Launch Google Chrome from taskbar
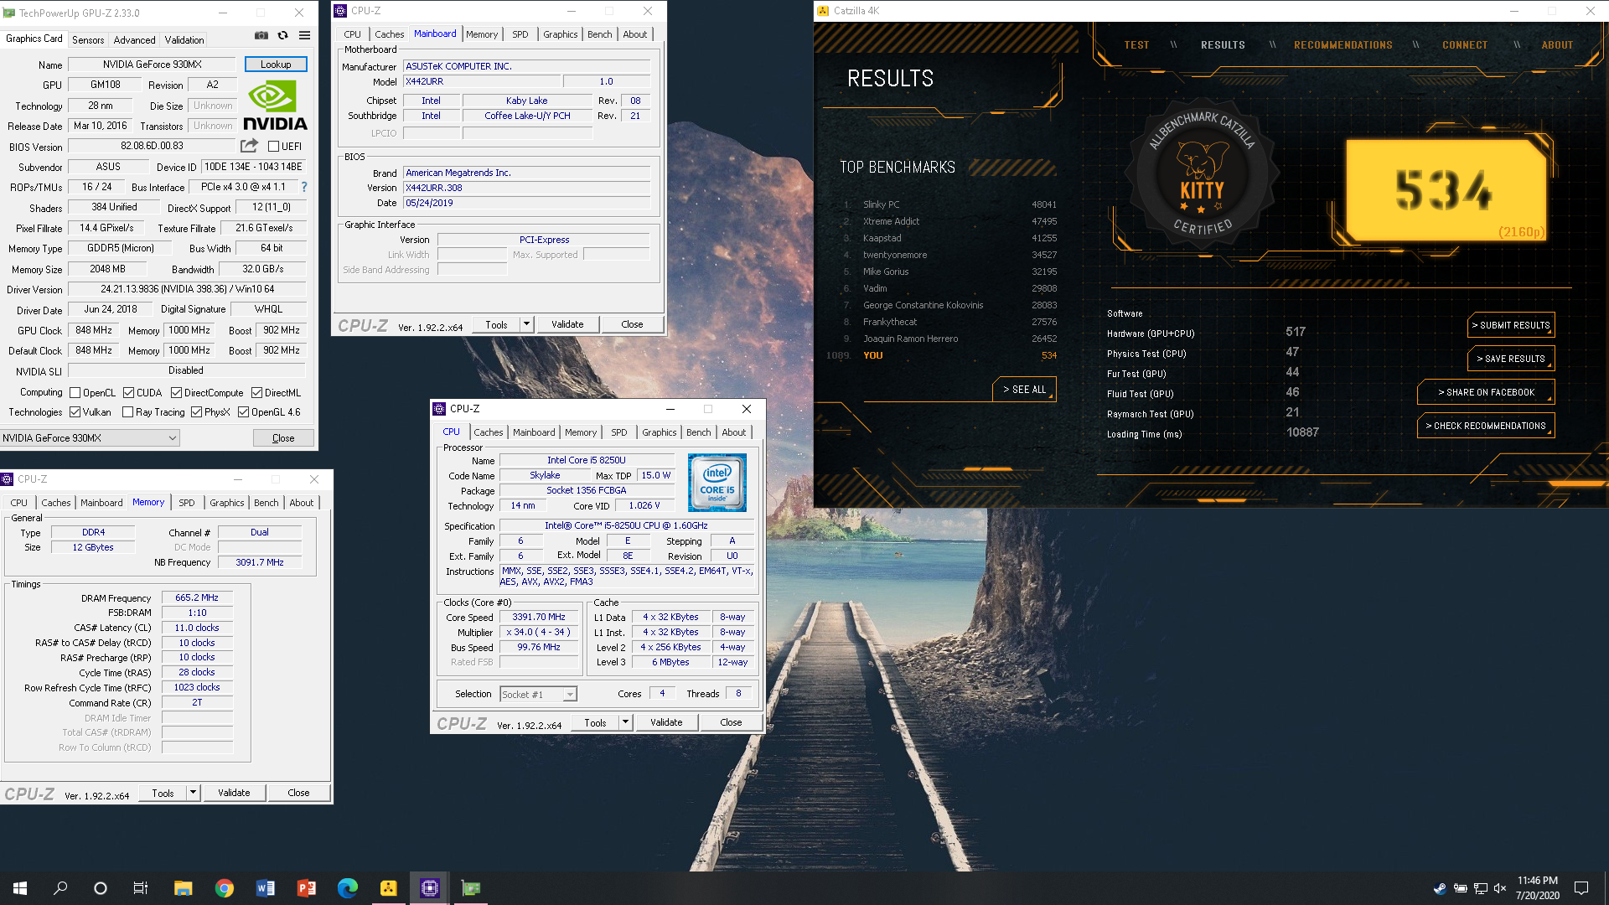The width and height of the screenshot is (1609, 905). pyautogui.click(x=225, y=887)
